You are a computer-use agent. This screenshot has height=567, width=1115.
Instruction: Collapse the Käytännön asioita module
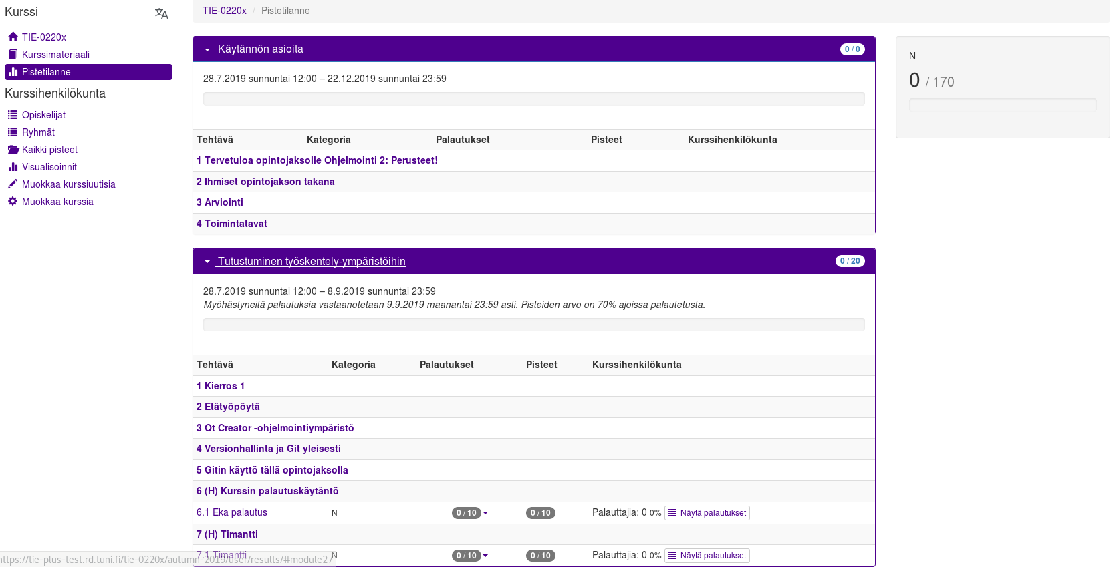pyautogui.click(x=207, y=49)
